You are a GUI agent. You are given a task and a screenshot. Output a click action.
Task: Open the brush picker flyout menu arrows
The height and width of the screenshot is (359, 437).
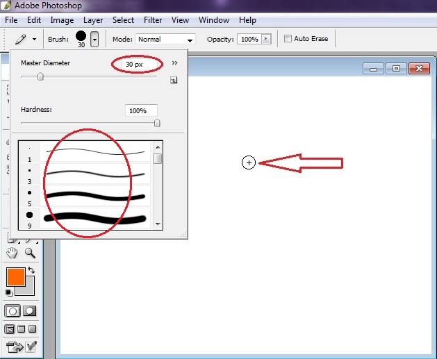175,63
